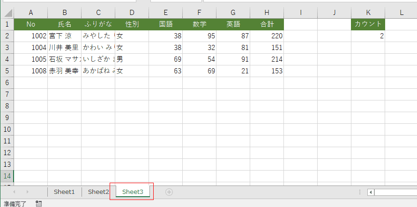417x207 pixels.
Task: Click next sheet navigation arrow
Action: pyautogui.click(x=27, y=192)
